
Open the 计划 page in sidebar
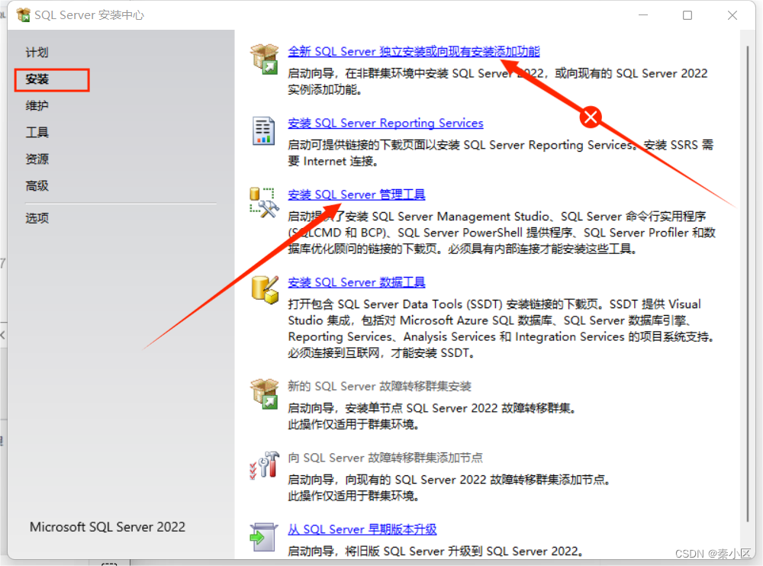(37, 52)
